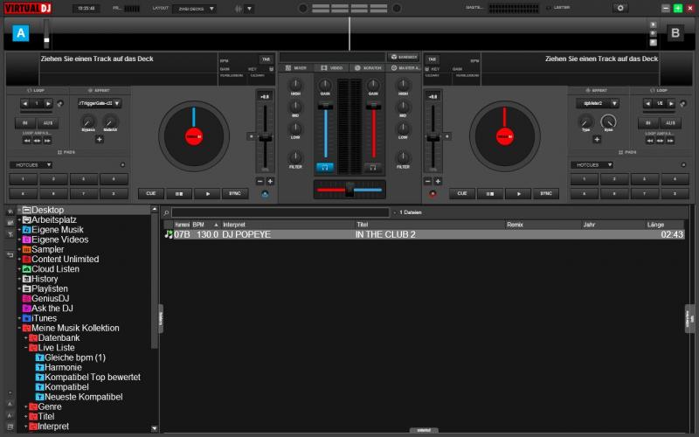Open iTunes folder in tree
699x437 pixels.
click(45, 318)
